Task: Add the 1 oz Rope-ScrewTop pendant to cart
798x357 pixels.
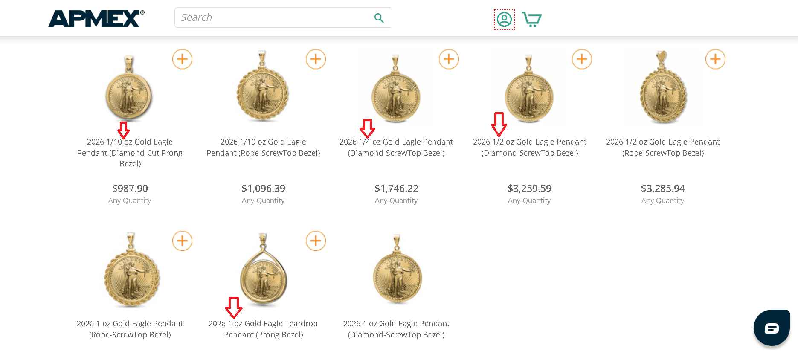Action: coord(182,241)
